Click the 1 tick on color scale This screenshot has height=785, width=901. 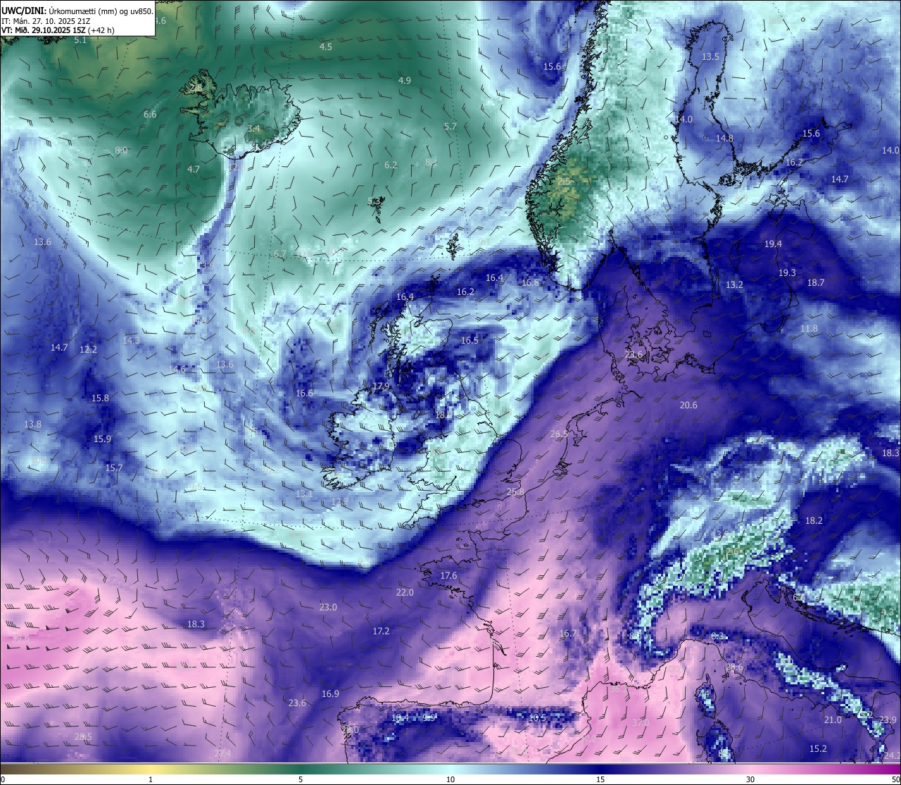(151, 779)
